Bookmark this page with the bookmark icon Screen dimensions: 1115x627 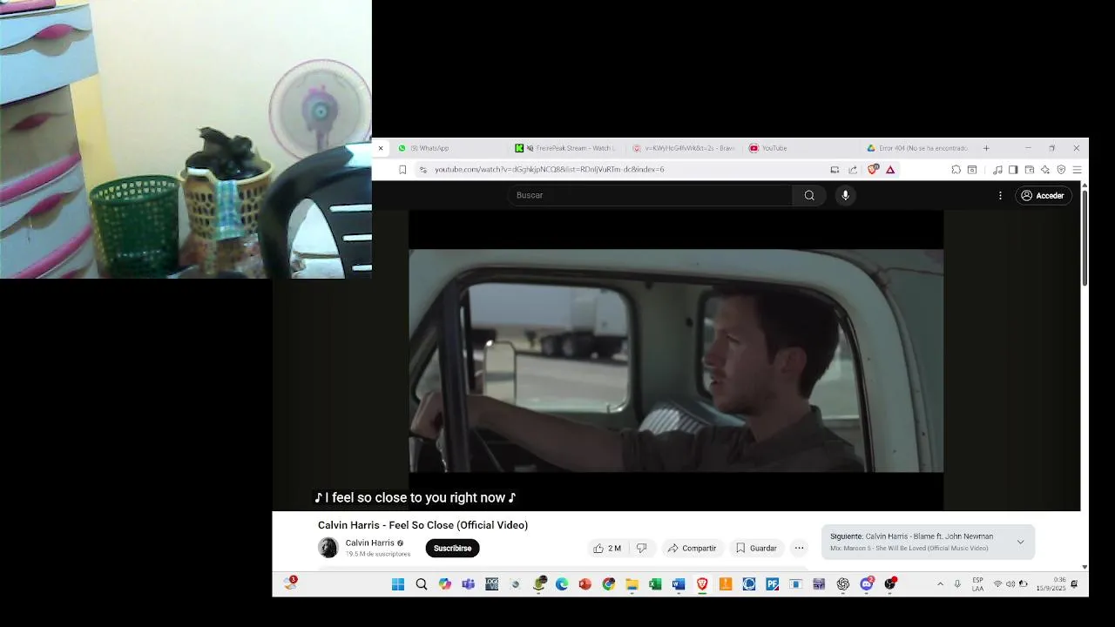402,170
